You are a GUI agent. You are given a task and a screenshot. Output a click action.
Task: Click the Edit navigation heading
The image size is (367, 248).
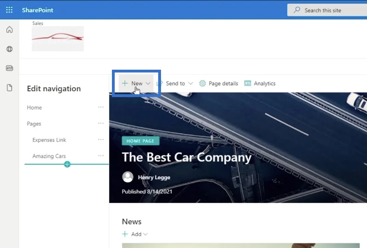coord(54,88)
